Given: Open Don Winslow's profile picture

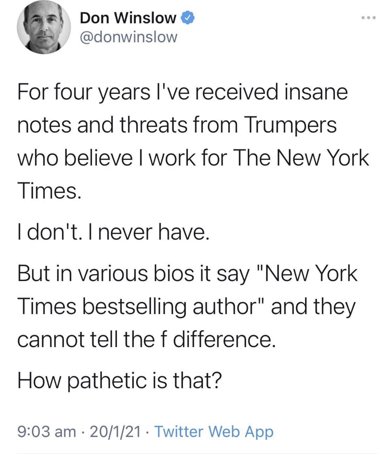Looking at the screenshot, I should pos(44,27).
